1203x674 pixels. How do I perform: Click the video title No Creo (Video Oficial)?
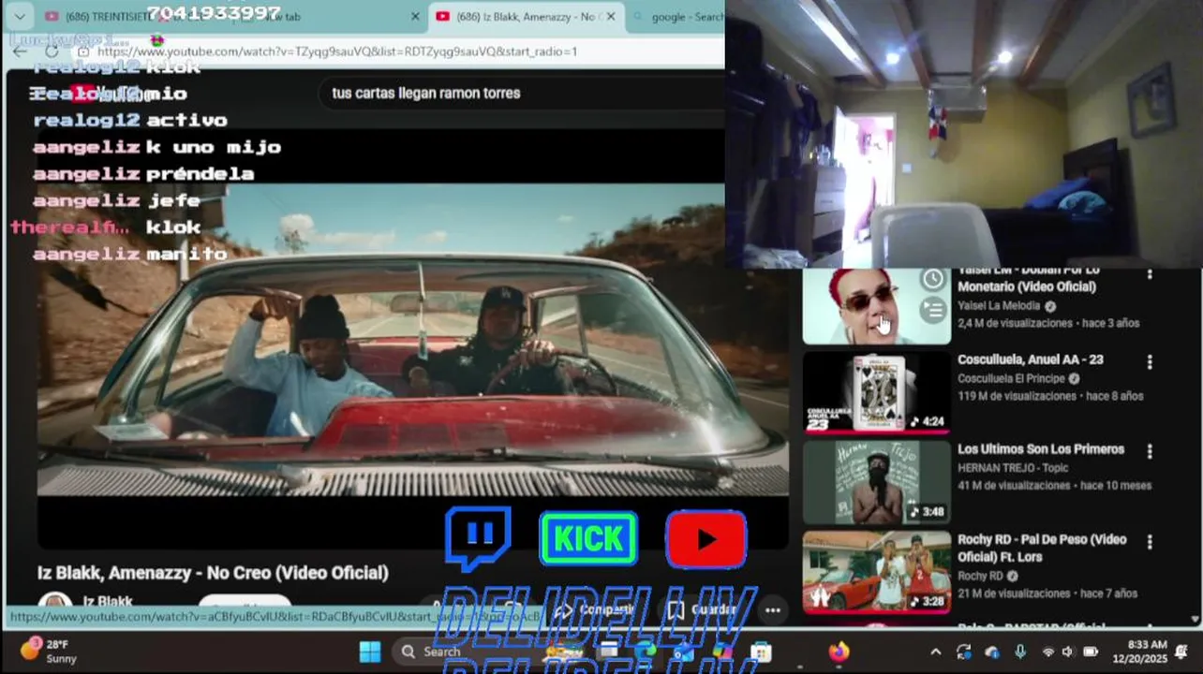tap(213, 573)
